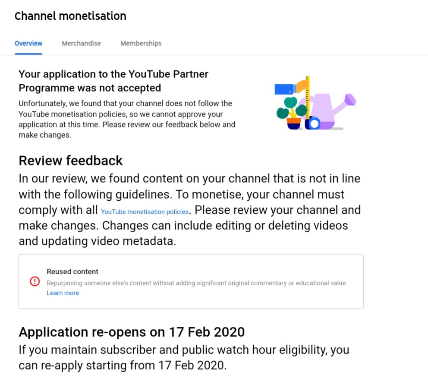This screenshot has width=428, height=379.
Task: Click the 'Repurposing someone else's content' description
Action: (x=197, y=283)
